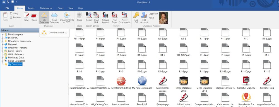The height and width of the screenshot is (107, 279).
Task: Expand the Dieser PC tree node
Action: [x=3, y=38]
